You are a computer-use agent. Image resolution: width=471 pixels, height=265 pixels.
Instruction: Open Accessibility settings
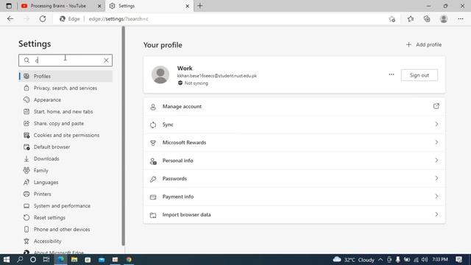(x=65, y=241)
